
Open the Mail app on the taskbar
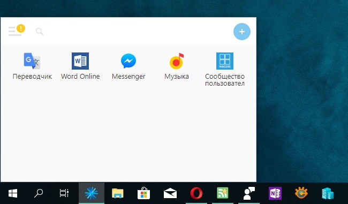click(x=170, y=193)
